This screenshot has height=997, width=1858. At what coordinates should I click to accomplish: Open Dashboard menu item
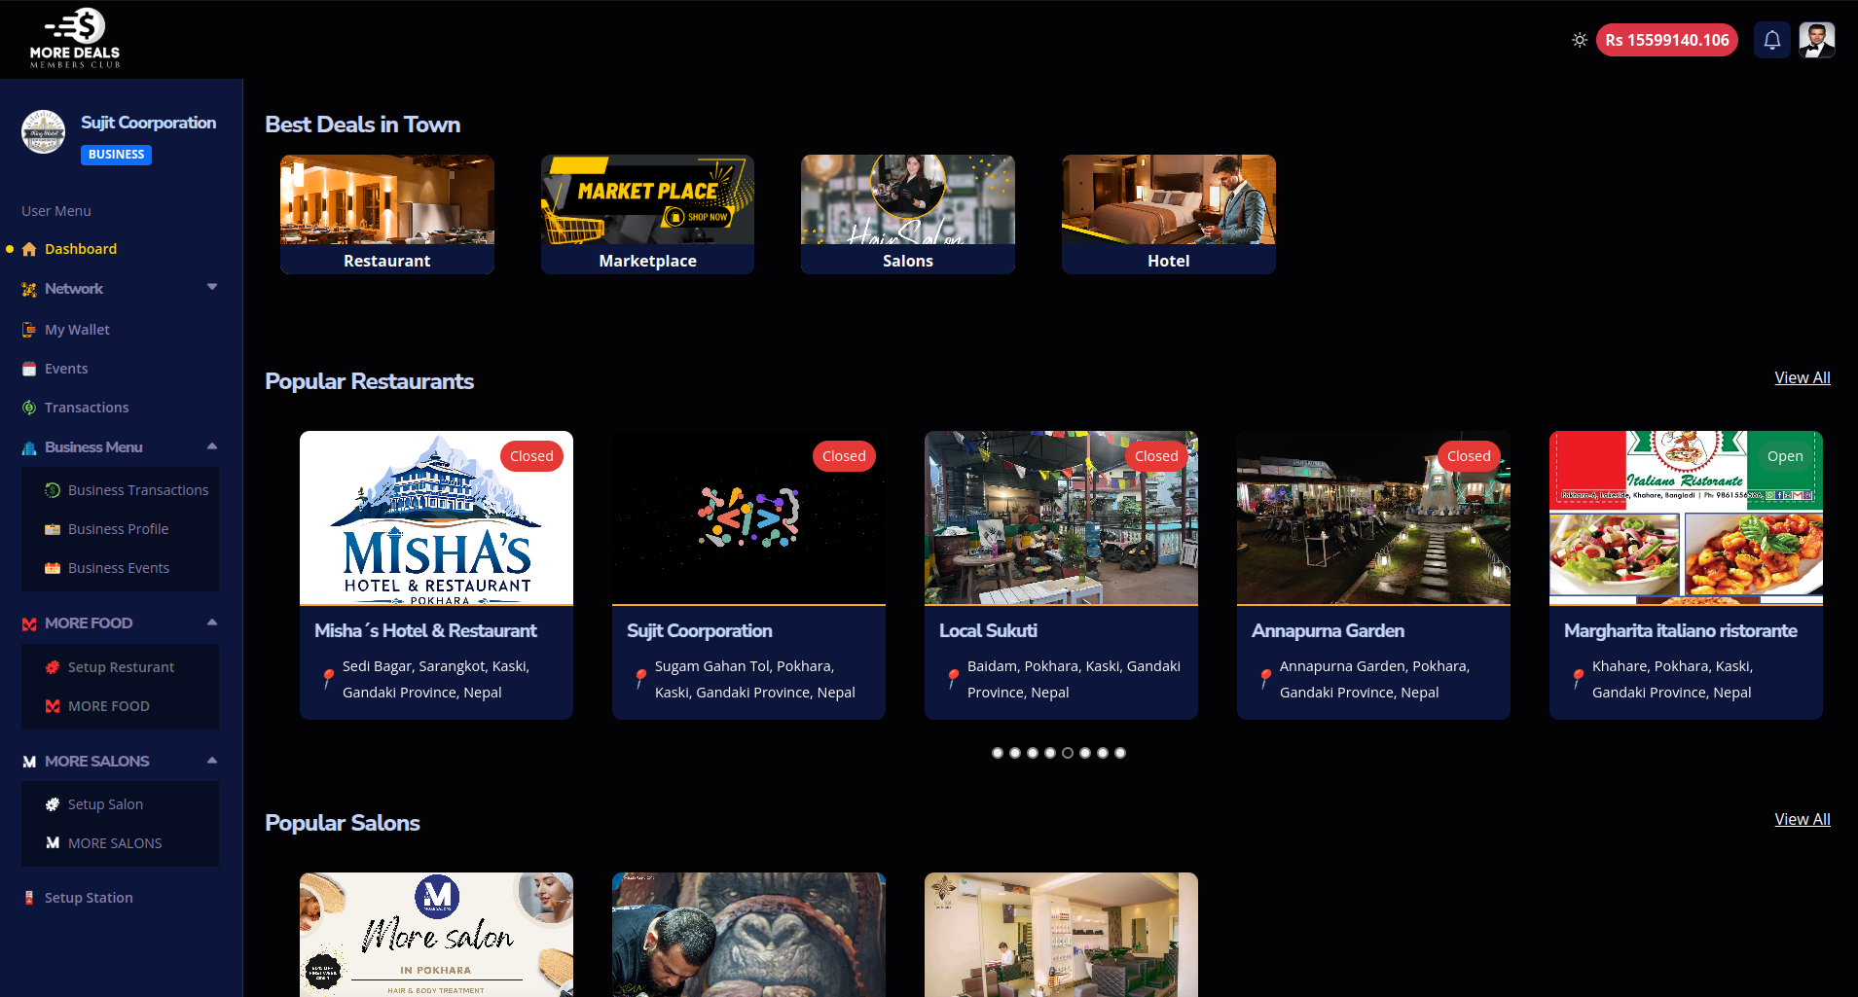[81, 249]
